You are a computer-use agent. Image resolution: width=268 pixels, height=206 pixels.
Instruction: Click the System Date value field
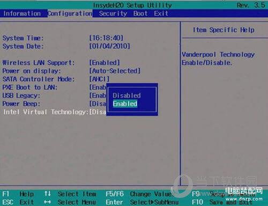pyautogui.click(x=109, y=46)
